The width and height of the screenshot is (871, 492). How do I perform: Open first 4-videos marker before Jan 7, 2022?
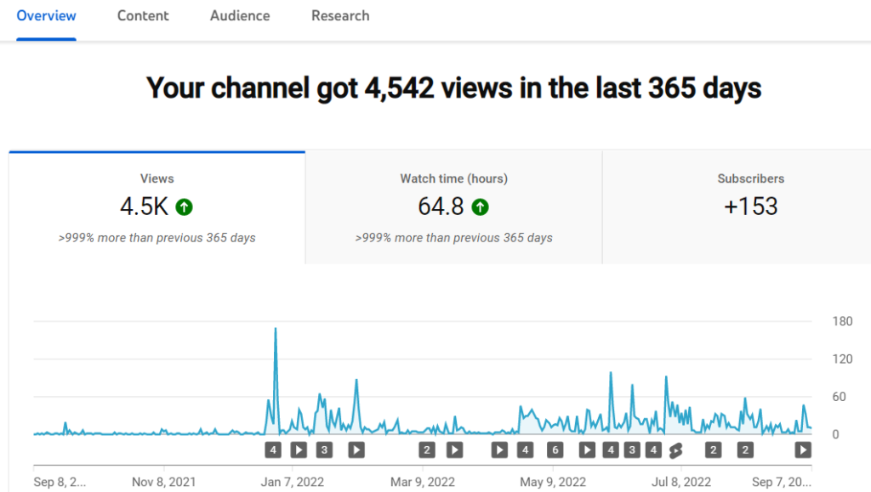point(273,450)
